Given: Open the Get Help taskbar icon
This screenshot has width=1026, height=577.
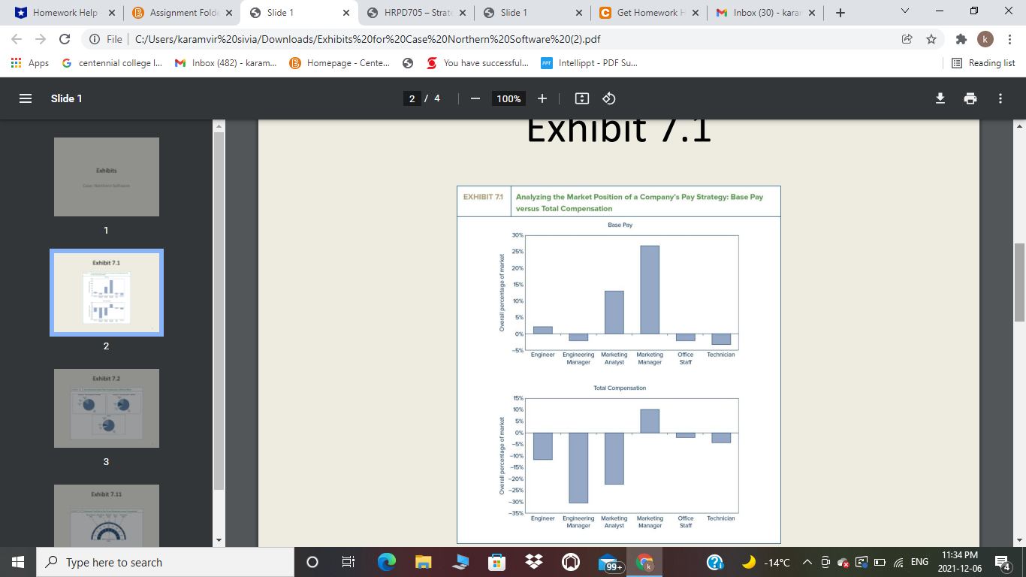Looking at the screenshot, I should [717, 562].
